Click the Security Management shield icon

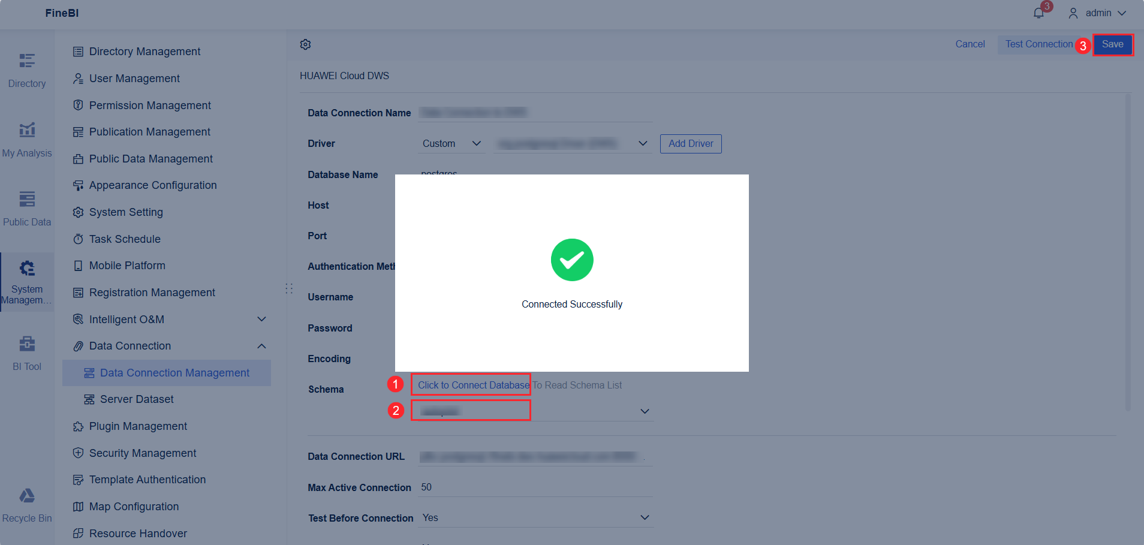pos(78,453)
